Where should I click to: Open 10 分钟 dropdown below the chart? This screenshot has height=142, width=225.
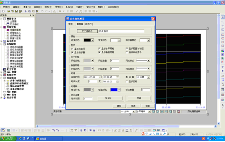(133, 111)
